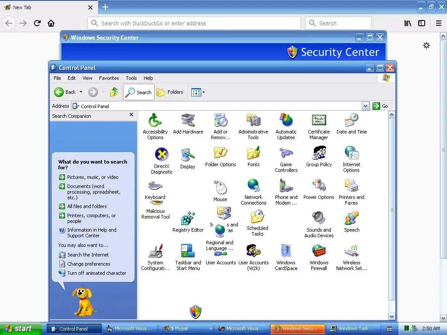Viewport: 447px width, 335px height.
Task: Open Phone and Modem options
Action: 286,192
